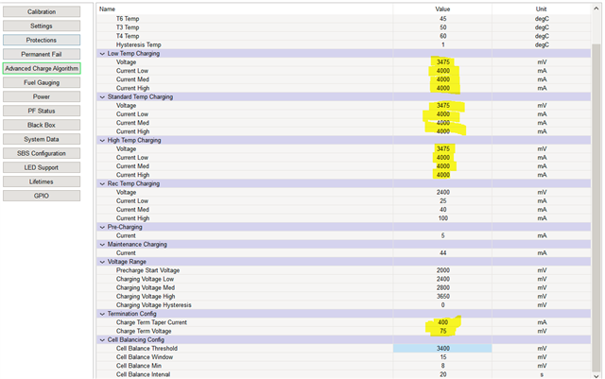Select the Pre-Charging Current value 5
605x379 pixels.
[442, 236]
